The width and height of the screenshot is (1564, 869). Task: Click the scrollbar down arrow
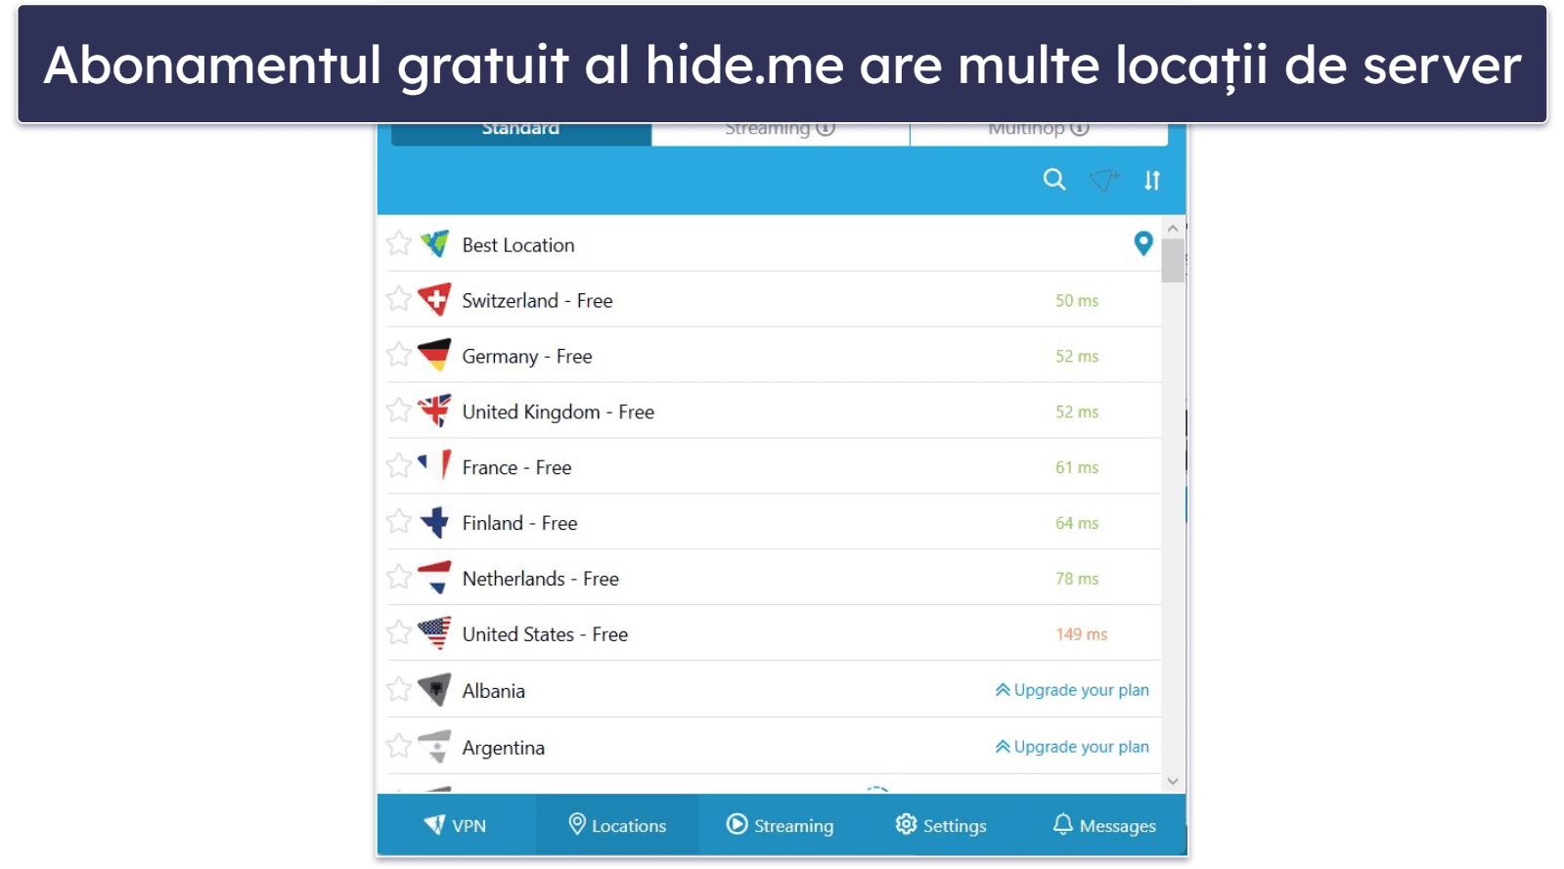[x=1173, y=781]
